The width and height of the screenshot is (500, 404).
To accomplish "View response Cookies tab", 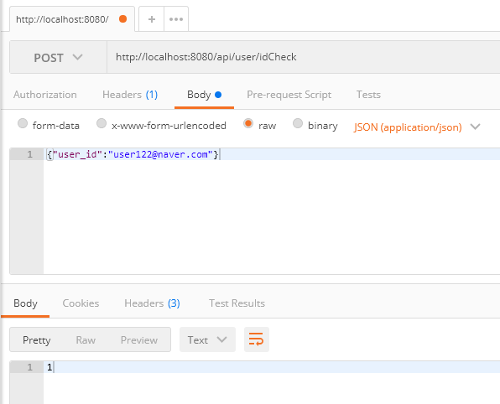I will point(81,303).
